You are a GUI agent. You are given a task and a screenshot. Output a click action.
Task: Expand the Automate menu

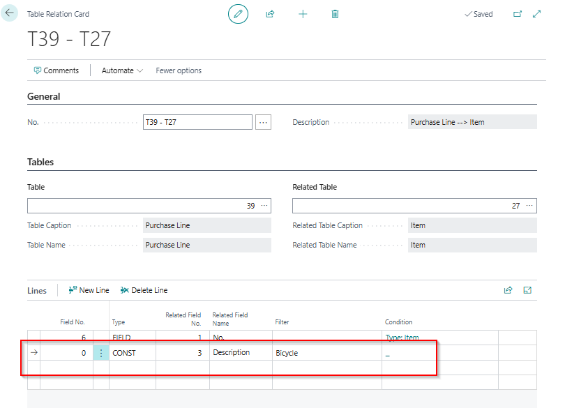[122, 70]
